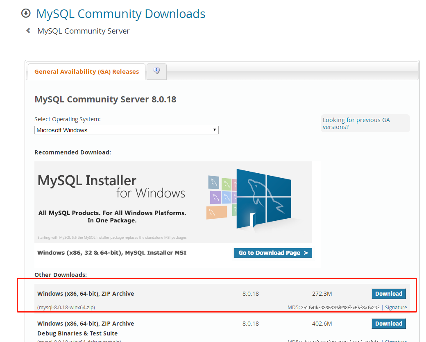Open the information icon tab
Image resolution: width=426 pixels, height=342 pixels.
[156, 71]
